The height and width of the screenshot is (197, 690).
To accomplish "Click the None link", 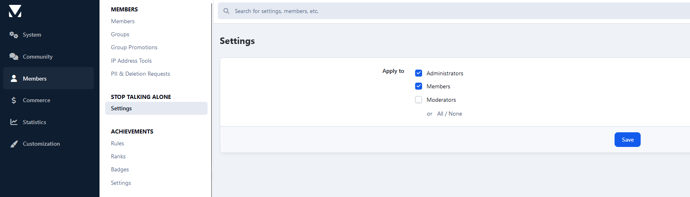I will pyautogui.click(x=456, y=114).
